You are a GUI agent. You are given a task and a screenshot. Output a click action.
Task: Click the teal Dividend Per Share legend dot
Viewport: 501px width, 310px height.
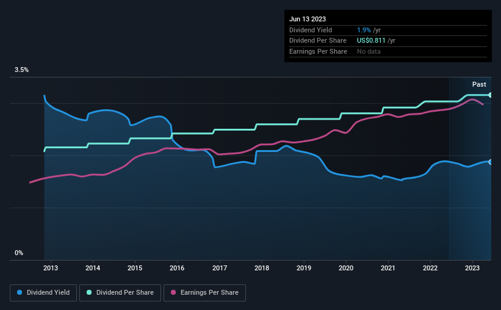point(89,292)
